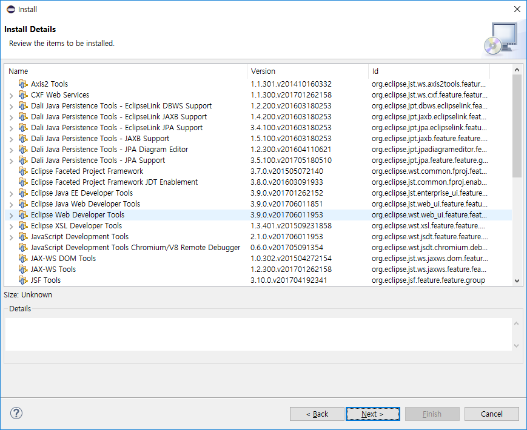
Task: Expand Dali EclipseLink JAXB Support item
Action: click(12, 117)
